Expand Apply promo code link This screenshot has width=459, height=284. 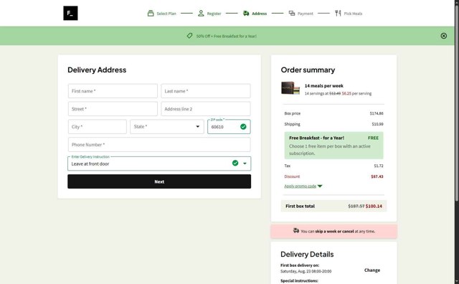(x=303, y=186)
